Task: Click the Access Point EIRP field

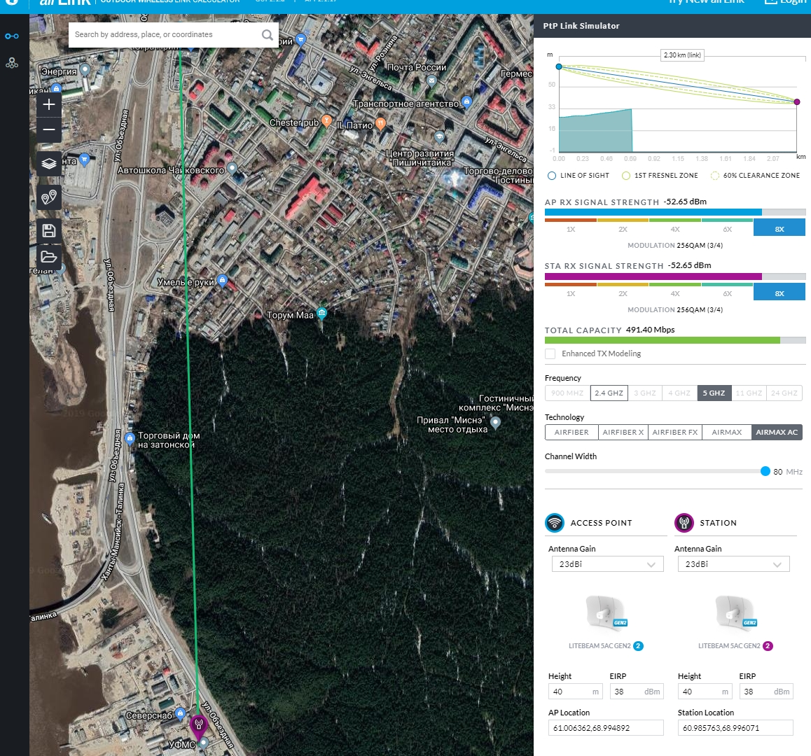Action: 636,692
